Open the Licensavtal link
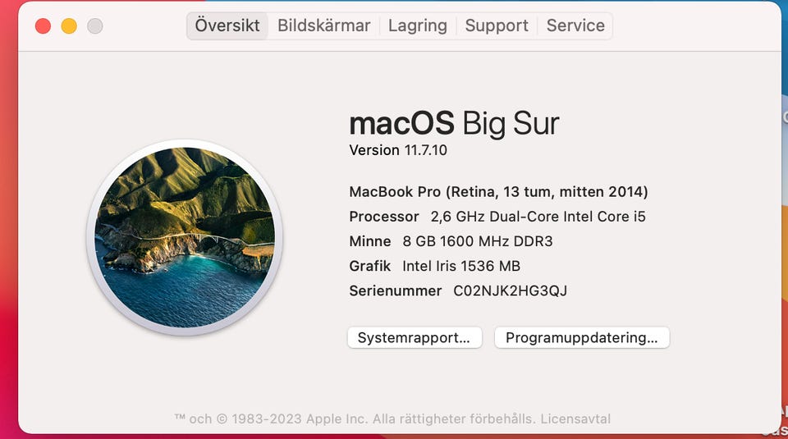This screenshot has height=439, width=788. (575, 418)
